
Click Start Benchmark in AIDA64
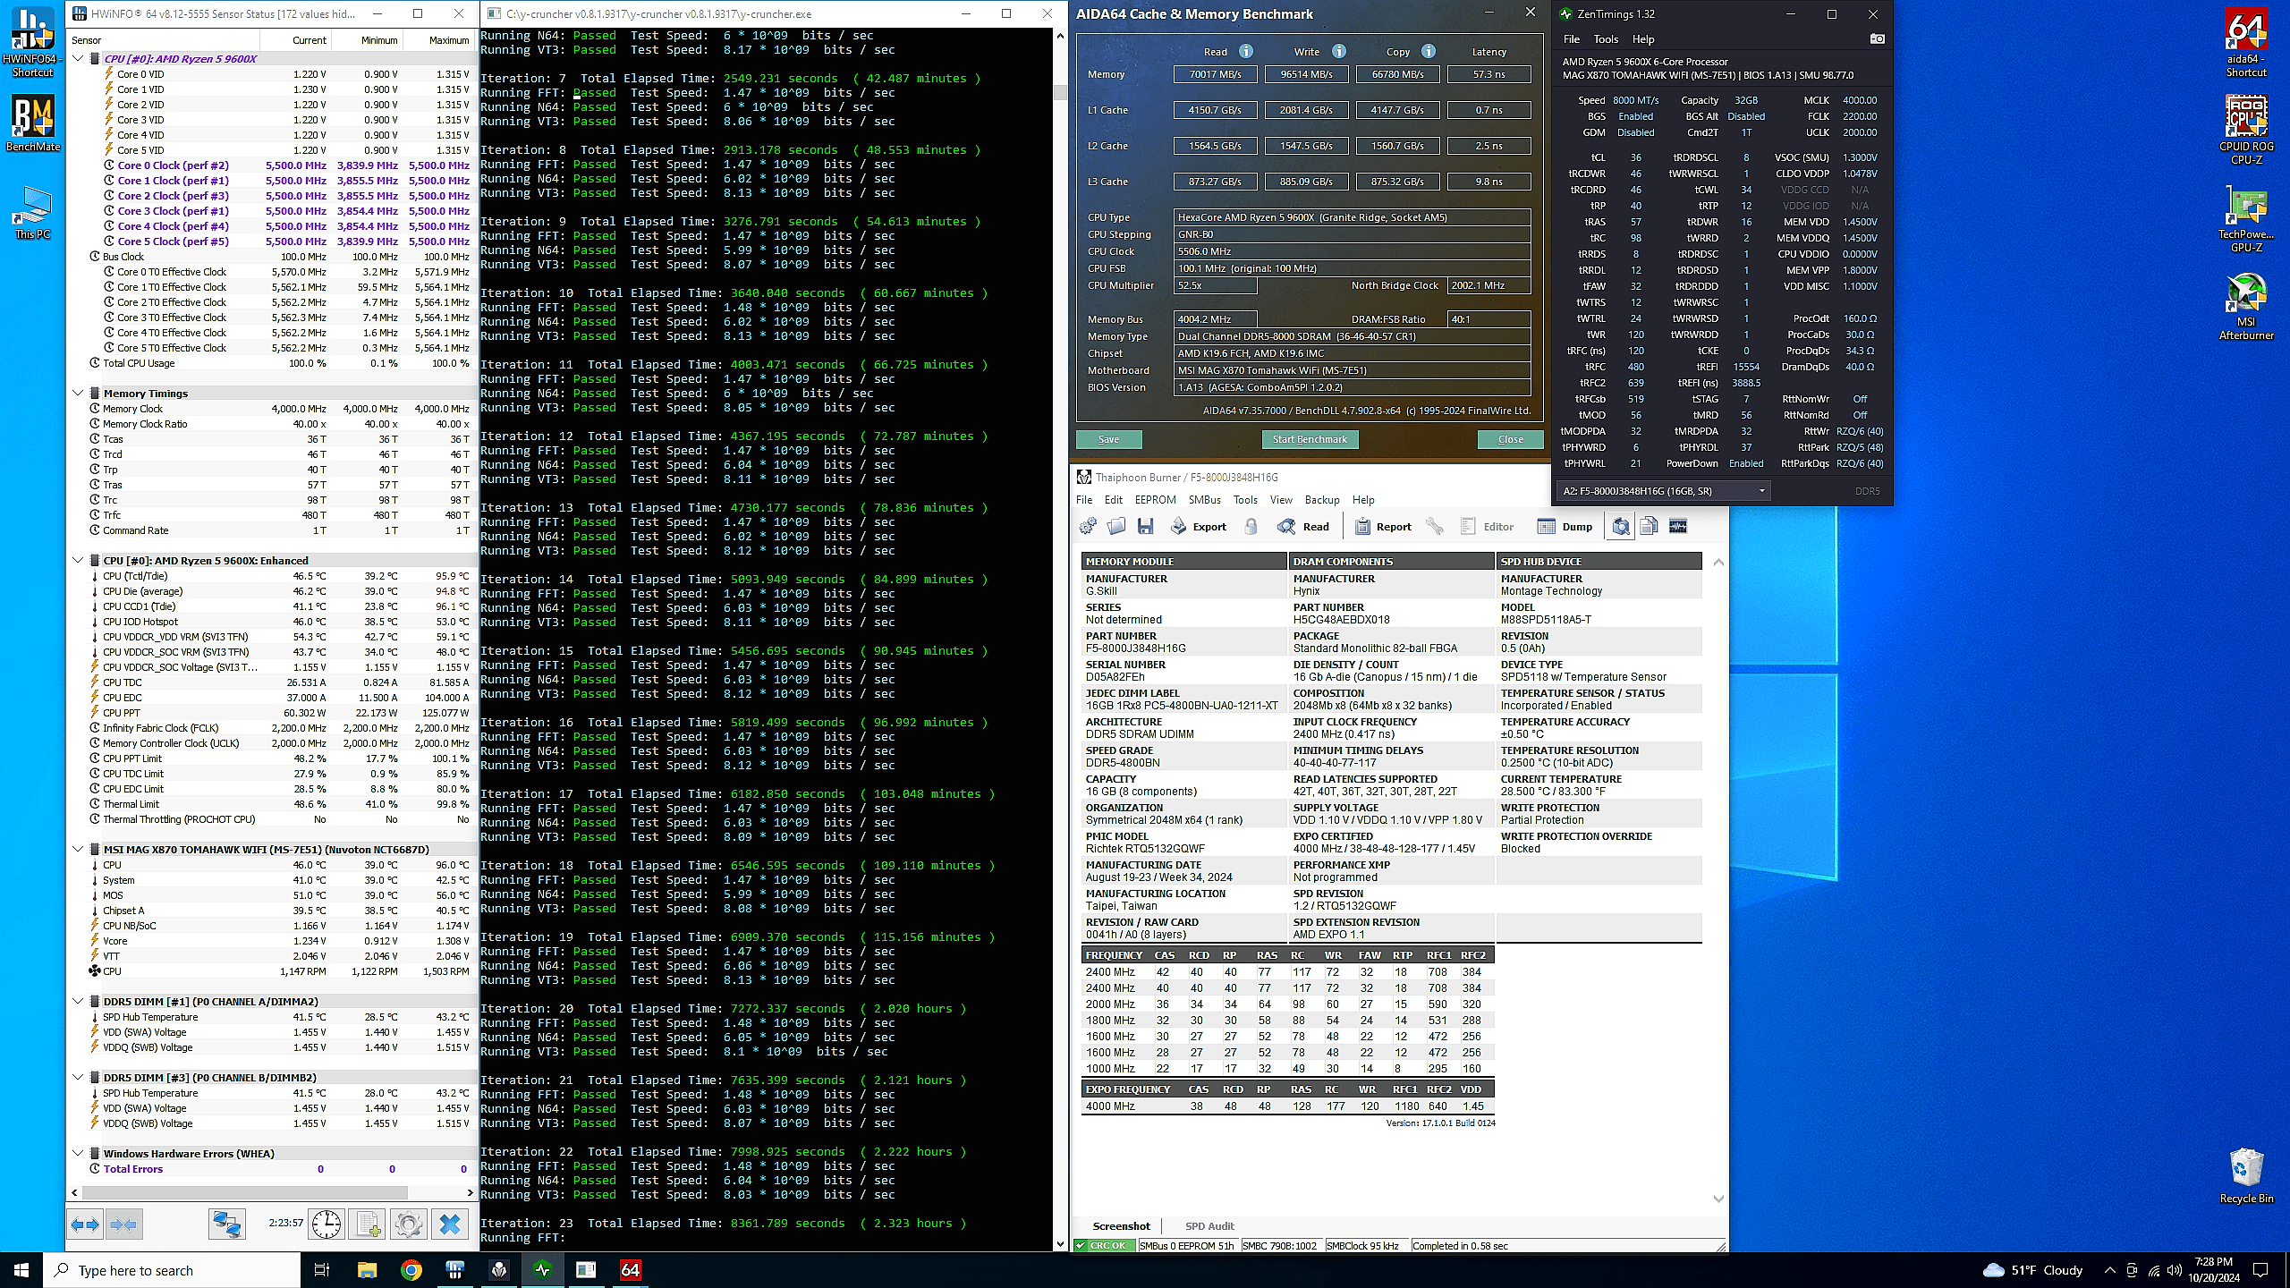tap(1310, 439)
